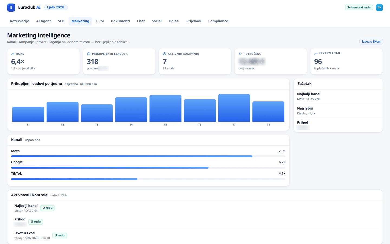Click the 6,4× ROAS figure

coord(18,62)
